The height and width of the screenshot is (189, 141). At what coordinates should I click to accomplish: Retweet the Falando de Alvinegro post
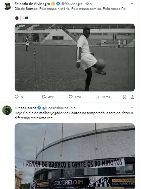[44, 97]
